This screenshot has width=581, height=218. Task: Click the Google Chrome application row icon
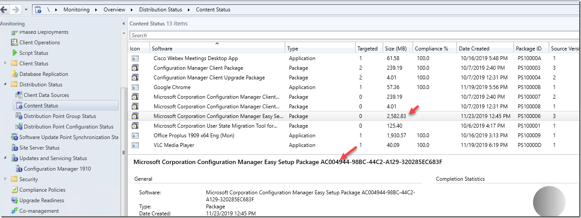[135, 87]
